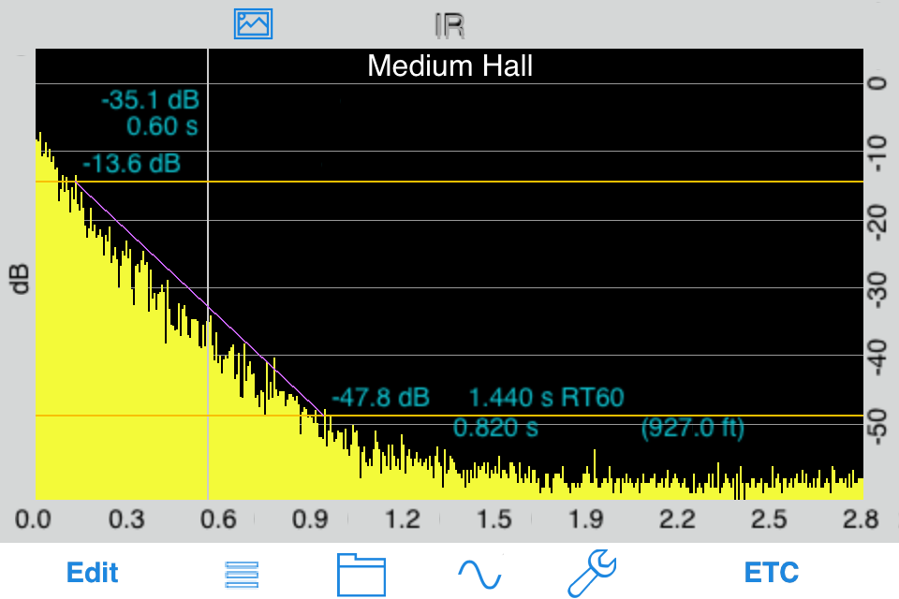Screen dimensions: 899x599
Task: Tap the -35.1 dB cursor readout
Action: pos(150,100)
